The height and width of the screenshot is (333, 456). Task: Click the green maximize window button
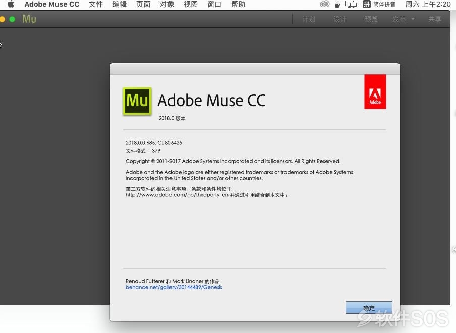(12, 19)
